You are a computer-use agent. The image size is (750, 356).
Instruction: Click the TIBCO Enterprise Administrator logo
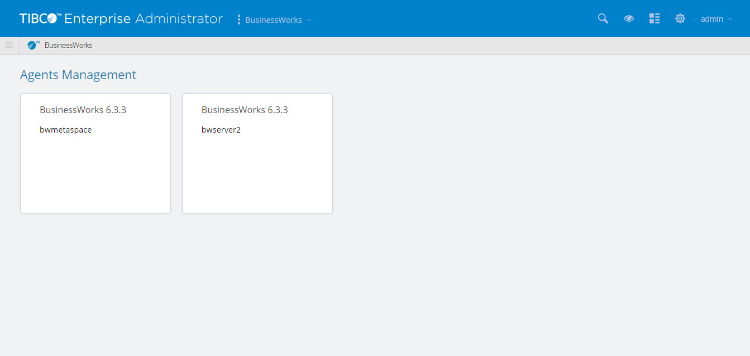pos(121,19)
